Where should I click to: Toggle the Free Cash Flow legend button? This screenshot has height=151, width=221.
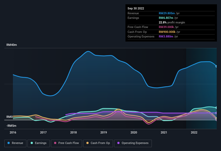coord(66,143)
